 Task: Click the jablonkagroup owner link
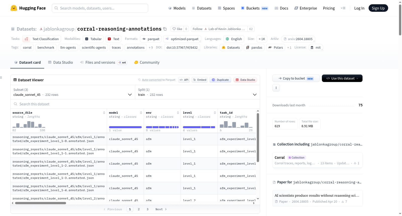(x=59, y=29)
